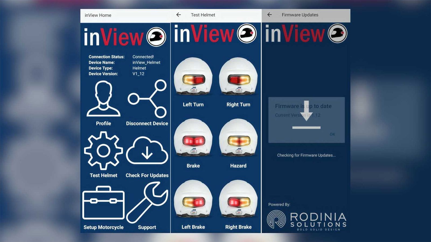The image size is (431, 242).
Task: Select the Support label
Action: (147, 227)
